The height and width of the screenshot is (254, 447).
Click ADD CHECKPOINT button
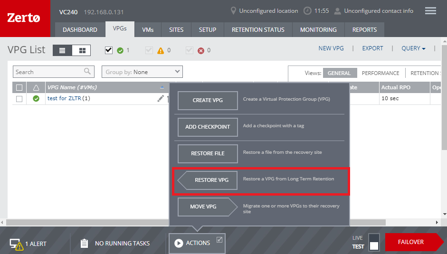208,127
